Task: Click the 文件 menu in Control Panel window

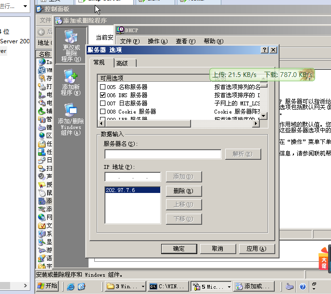Action: point(45,20)
